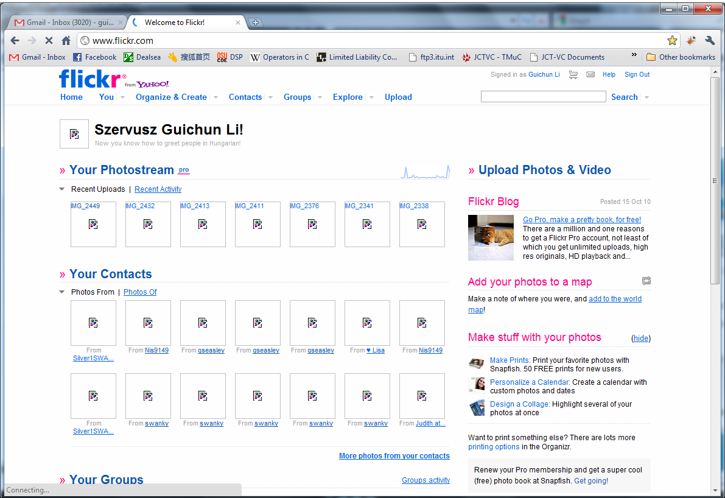Focus the Flickr search input field
The image size is (725, 498).
[543, 97]
